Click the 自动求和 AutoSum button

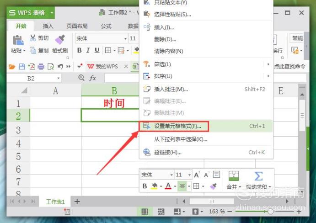tap(258, 180)
